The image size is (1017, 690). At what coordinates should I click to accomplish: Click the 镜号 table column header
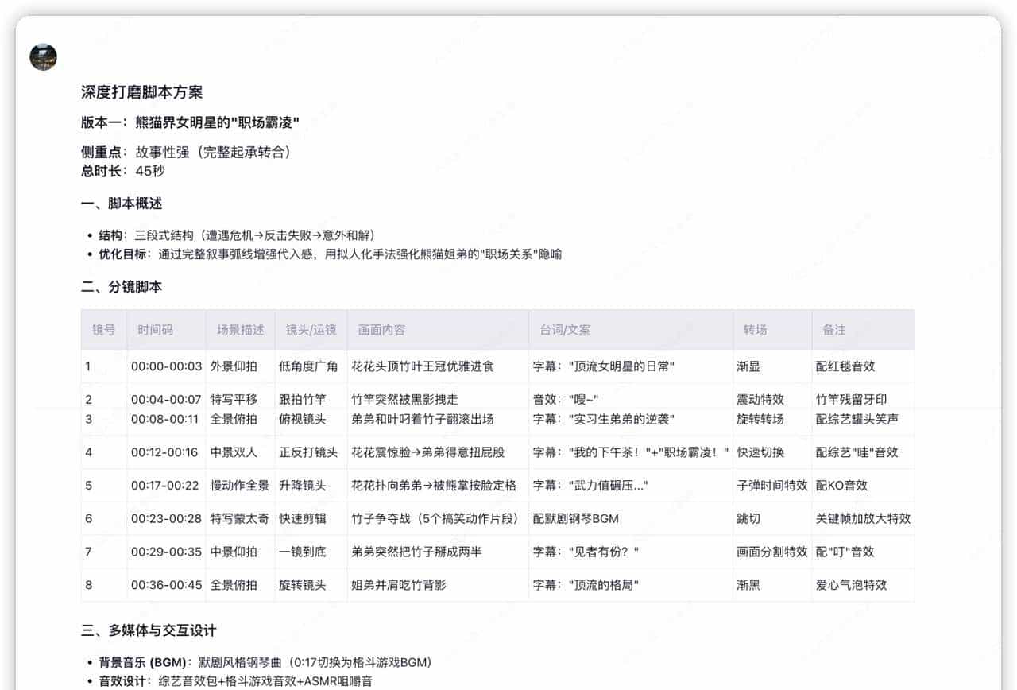click(102, 329)
